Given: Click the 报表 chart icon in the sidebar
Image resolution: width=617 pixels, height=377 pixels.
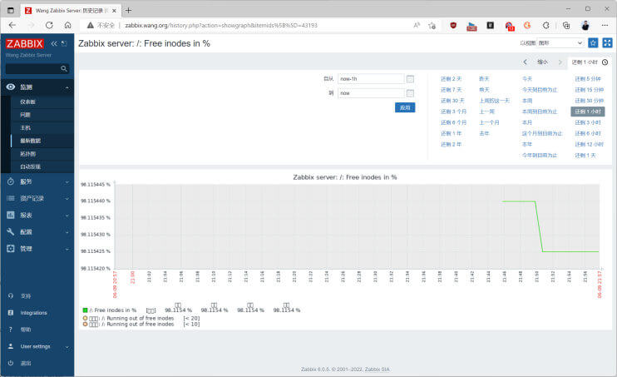Looking at the screenshot, I should pos(11,215).
